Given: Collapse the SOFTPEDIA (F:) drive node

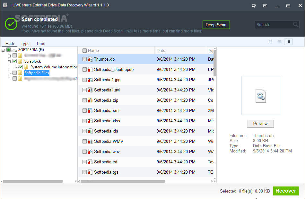Looking at the screenshot, I should pos(3,50).
